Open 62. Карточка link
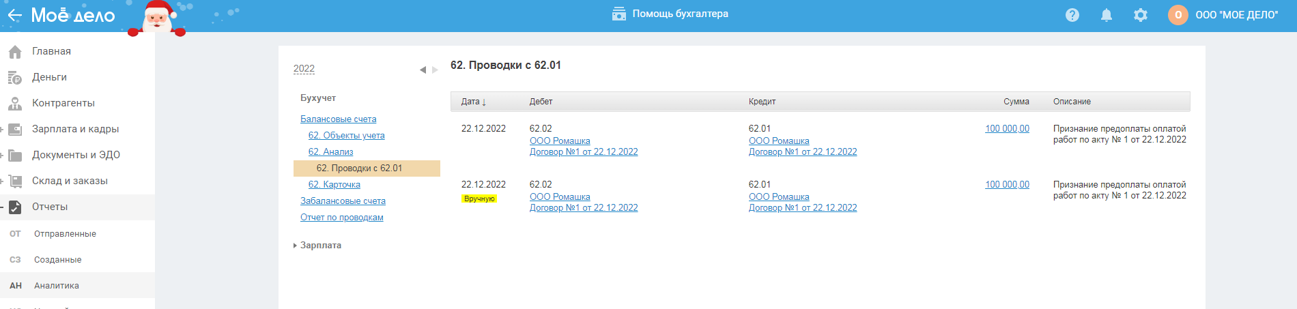This screenshot has height=309, width=1297. click(334, 185)
